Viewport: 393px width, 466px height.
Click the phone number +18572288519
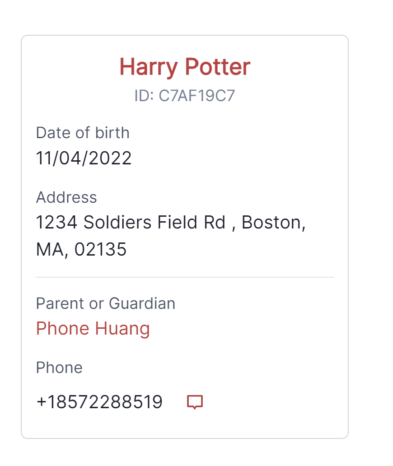click(x=99, y=402)
